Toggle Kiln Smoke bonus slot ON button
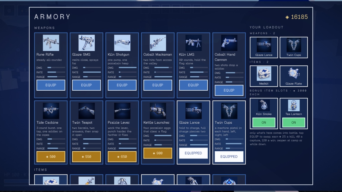Image resolution: width=342 pixels, height=192 pixels. pos(264,122)
